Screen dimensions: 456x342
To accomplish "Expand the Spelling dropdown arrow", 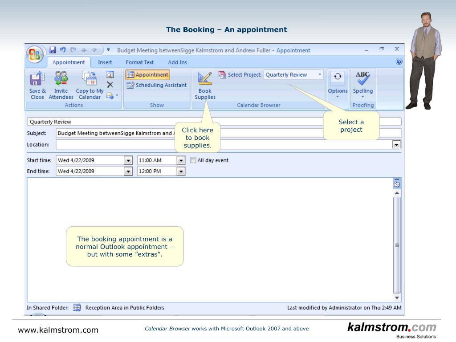I will 362,97.
